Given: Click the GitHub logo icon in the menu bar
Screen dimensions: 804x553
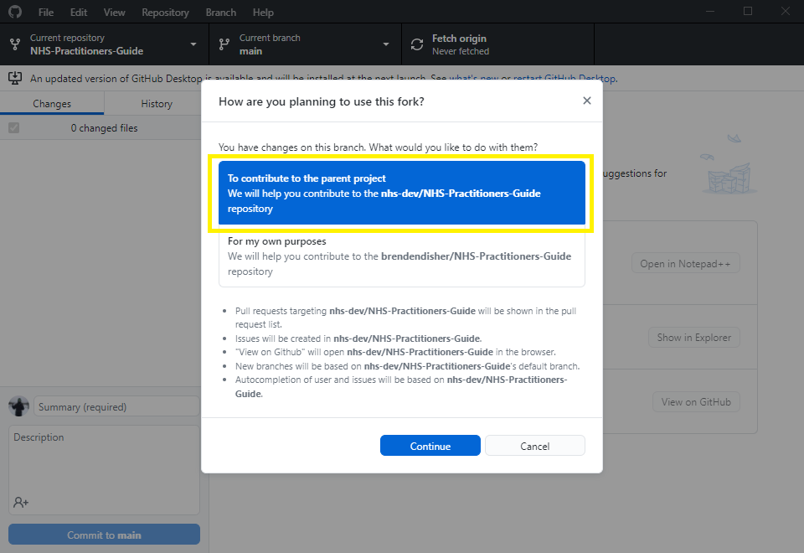Looking at the screenshot, I should pyautogui.click(x=15, y=12).
